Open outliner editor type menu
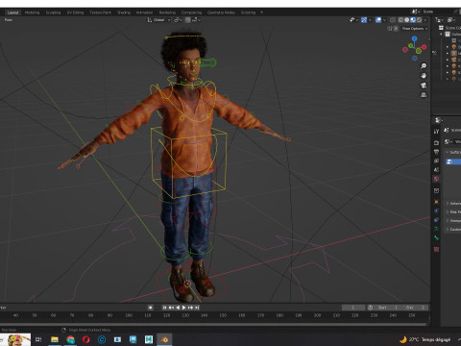The image size is (461, 346). (x=439, y=20)
